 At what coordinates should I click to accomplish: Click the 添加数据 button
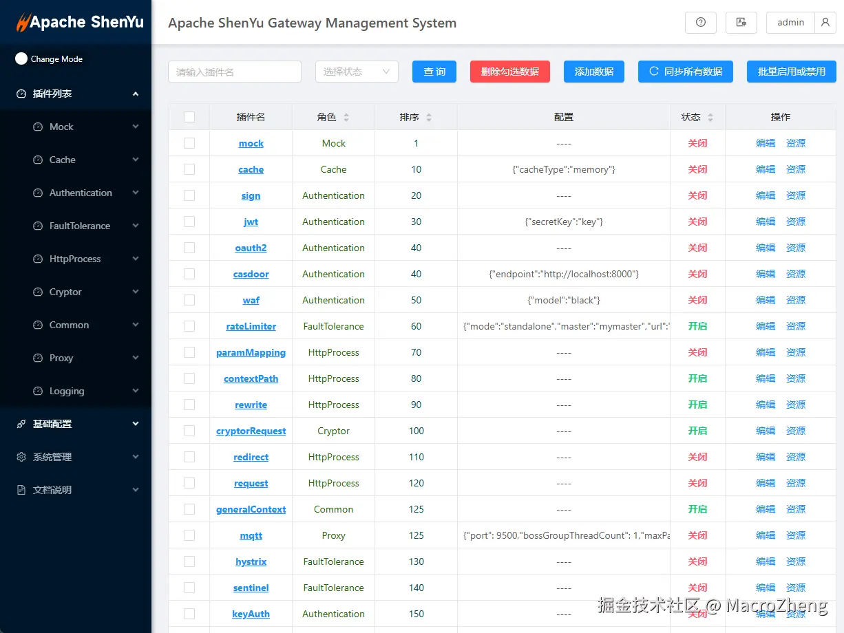(594, 72)
